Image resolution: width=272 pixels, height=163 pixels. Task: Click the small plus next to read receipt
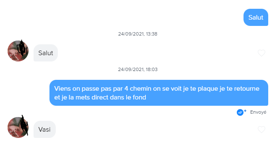(x=245, y=111)
